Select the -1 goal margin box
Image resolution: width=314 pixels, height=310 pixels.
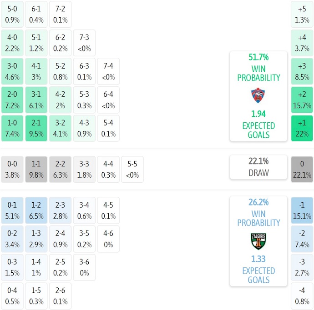(x=302, y=210)
